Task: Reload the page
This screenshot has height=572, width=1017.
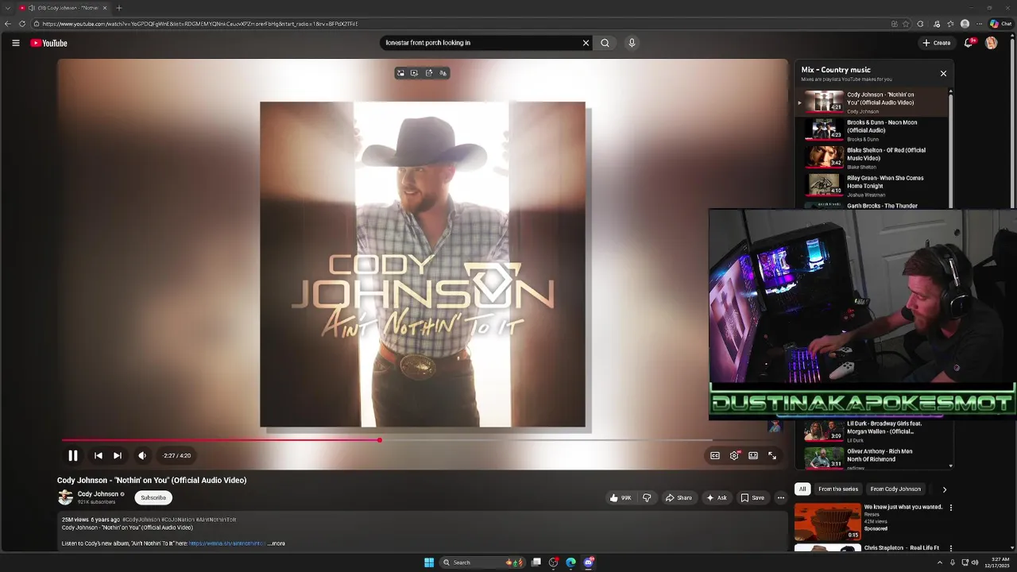Action: (21, 24)
